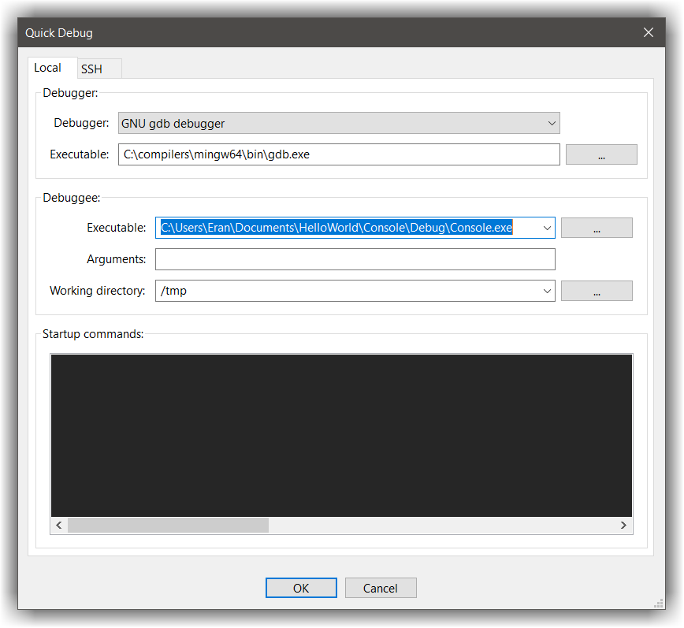This screenshot has height=628, width=684.
Task: Click the GNU gdb debugger combo box
Action: [x=339, y=123]
